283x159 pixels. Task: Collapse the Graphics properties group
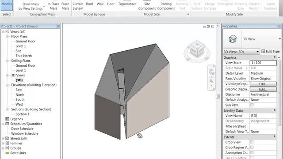pos(275,57)
